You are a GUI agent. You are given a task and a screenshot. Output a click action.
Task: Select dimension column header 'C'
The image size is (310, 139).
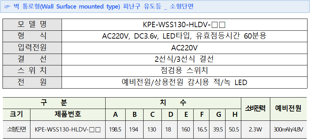click(152, 114)
